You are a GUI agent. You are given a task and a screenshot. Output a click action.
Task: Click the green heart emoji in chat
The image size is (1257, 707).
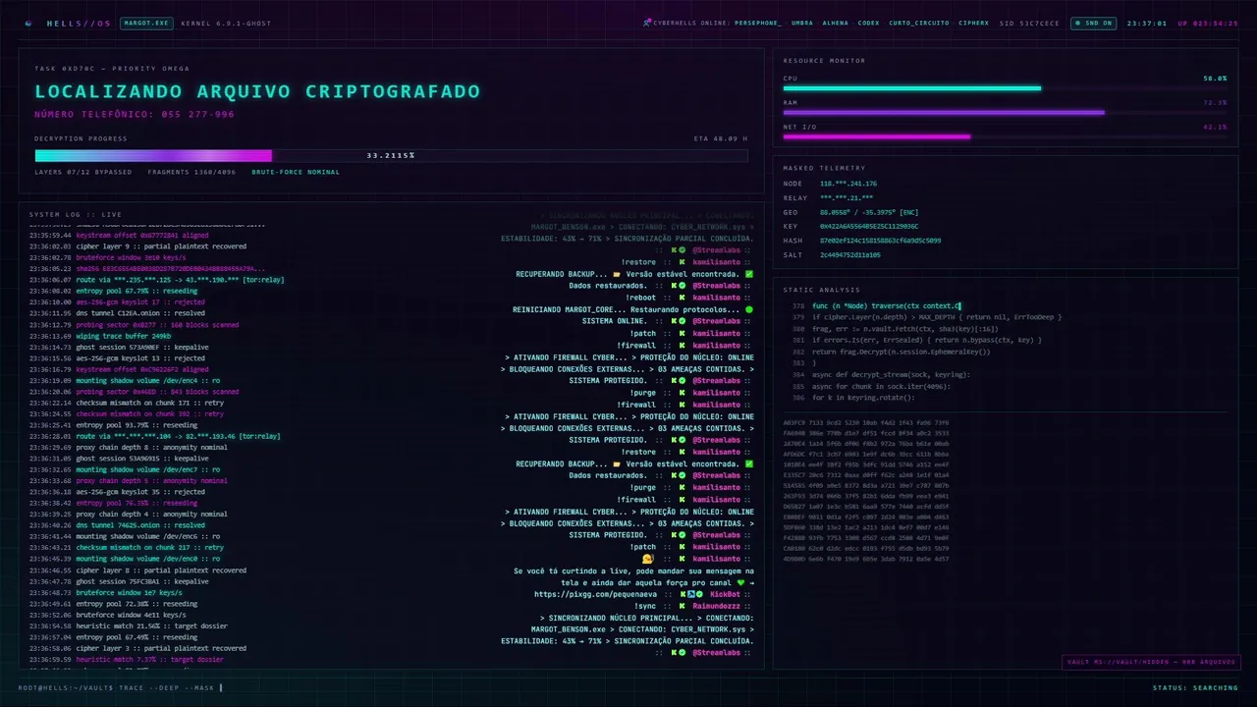741,582
